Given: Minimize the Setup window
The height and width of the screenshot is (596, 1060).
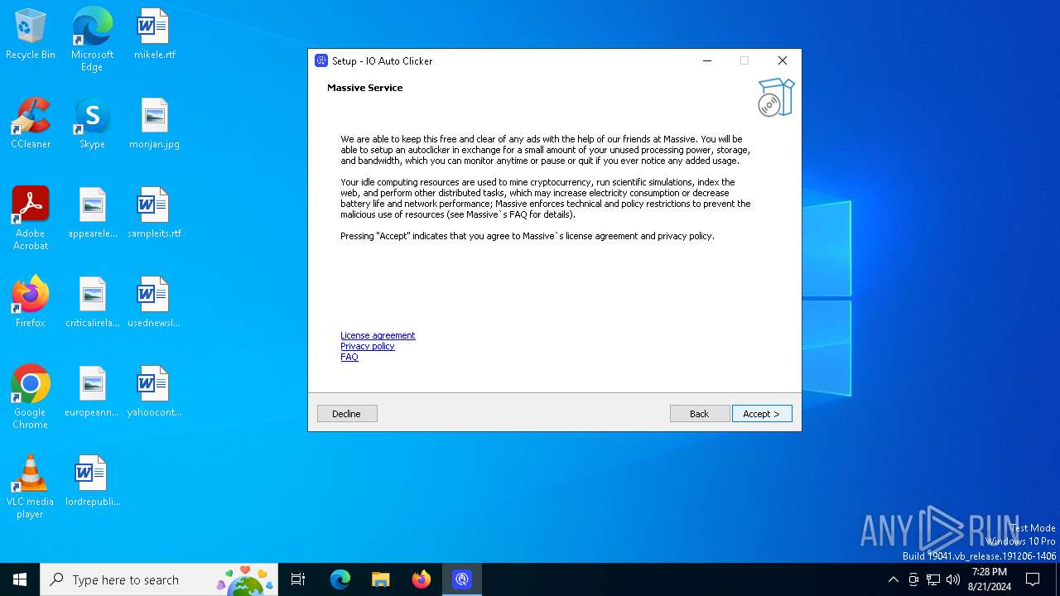Looking at the screenshot, I should tap(707, 60).
